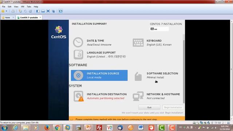Open the Help menu

click(x=36, y=7)
